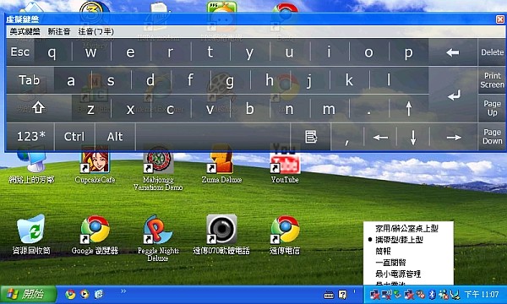The width and height of the screenshot is (507, 304).
Task: Click the right arrow key in bottom row
Action: click(x=453, y=138)
